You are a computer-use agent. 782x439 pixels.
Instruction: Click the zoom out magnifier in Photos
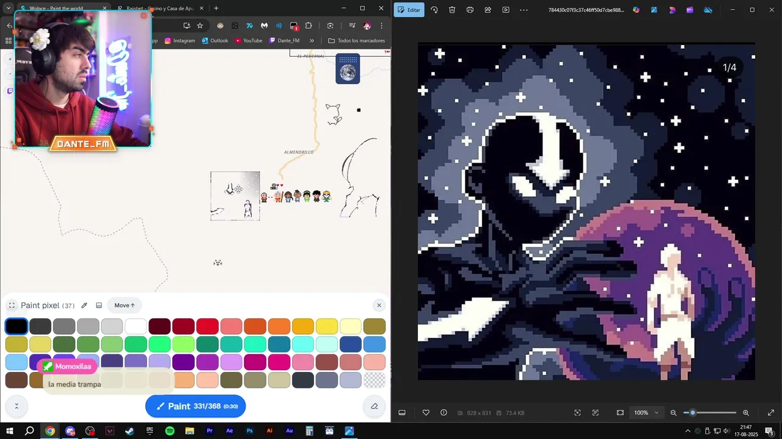[x=673, y=413]
